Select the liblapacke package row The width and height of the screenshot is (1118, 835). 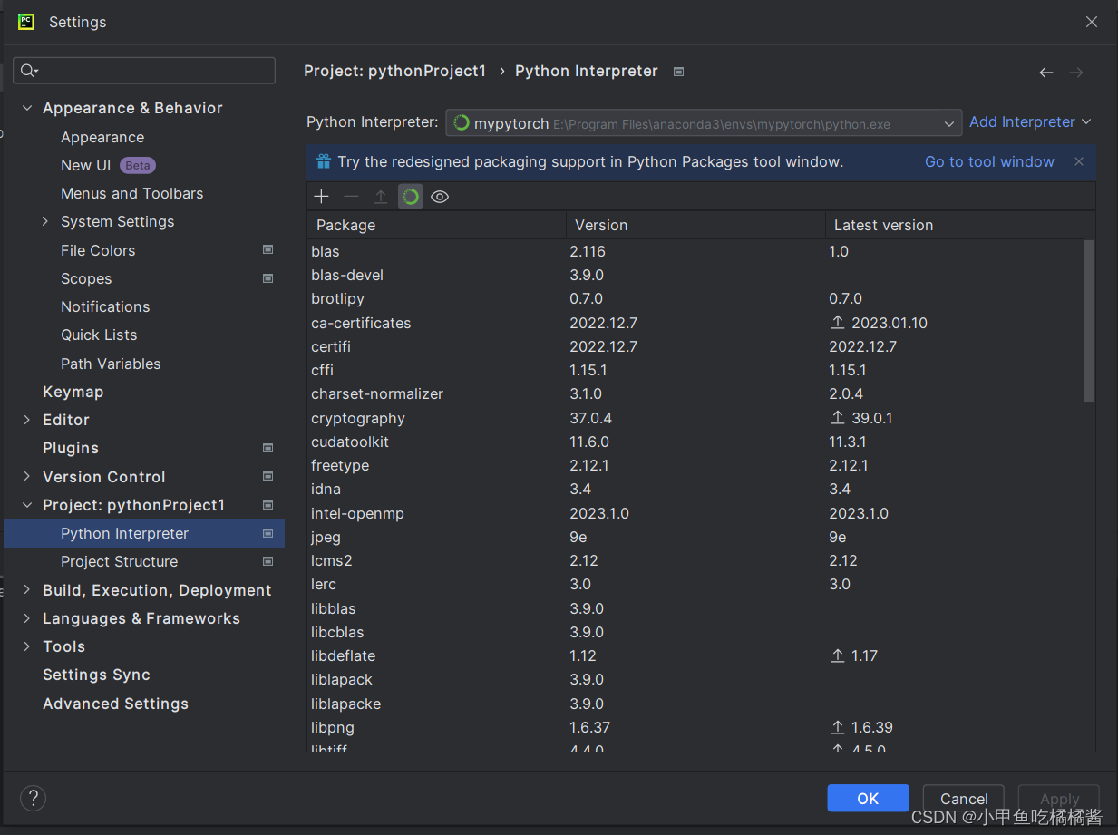coord(695,704)
